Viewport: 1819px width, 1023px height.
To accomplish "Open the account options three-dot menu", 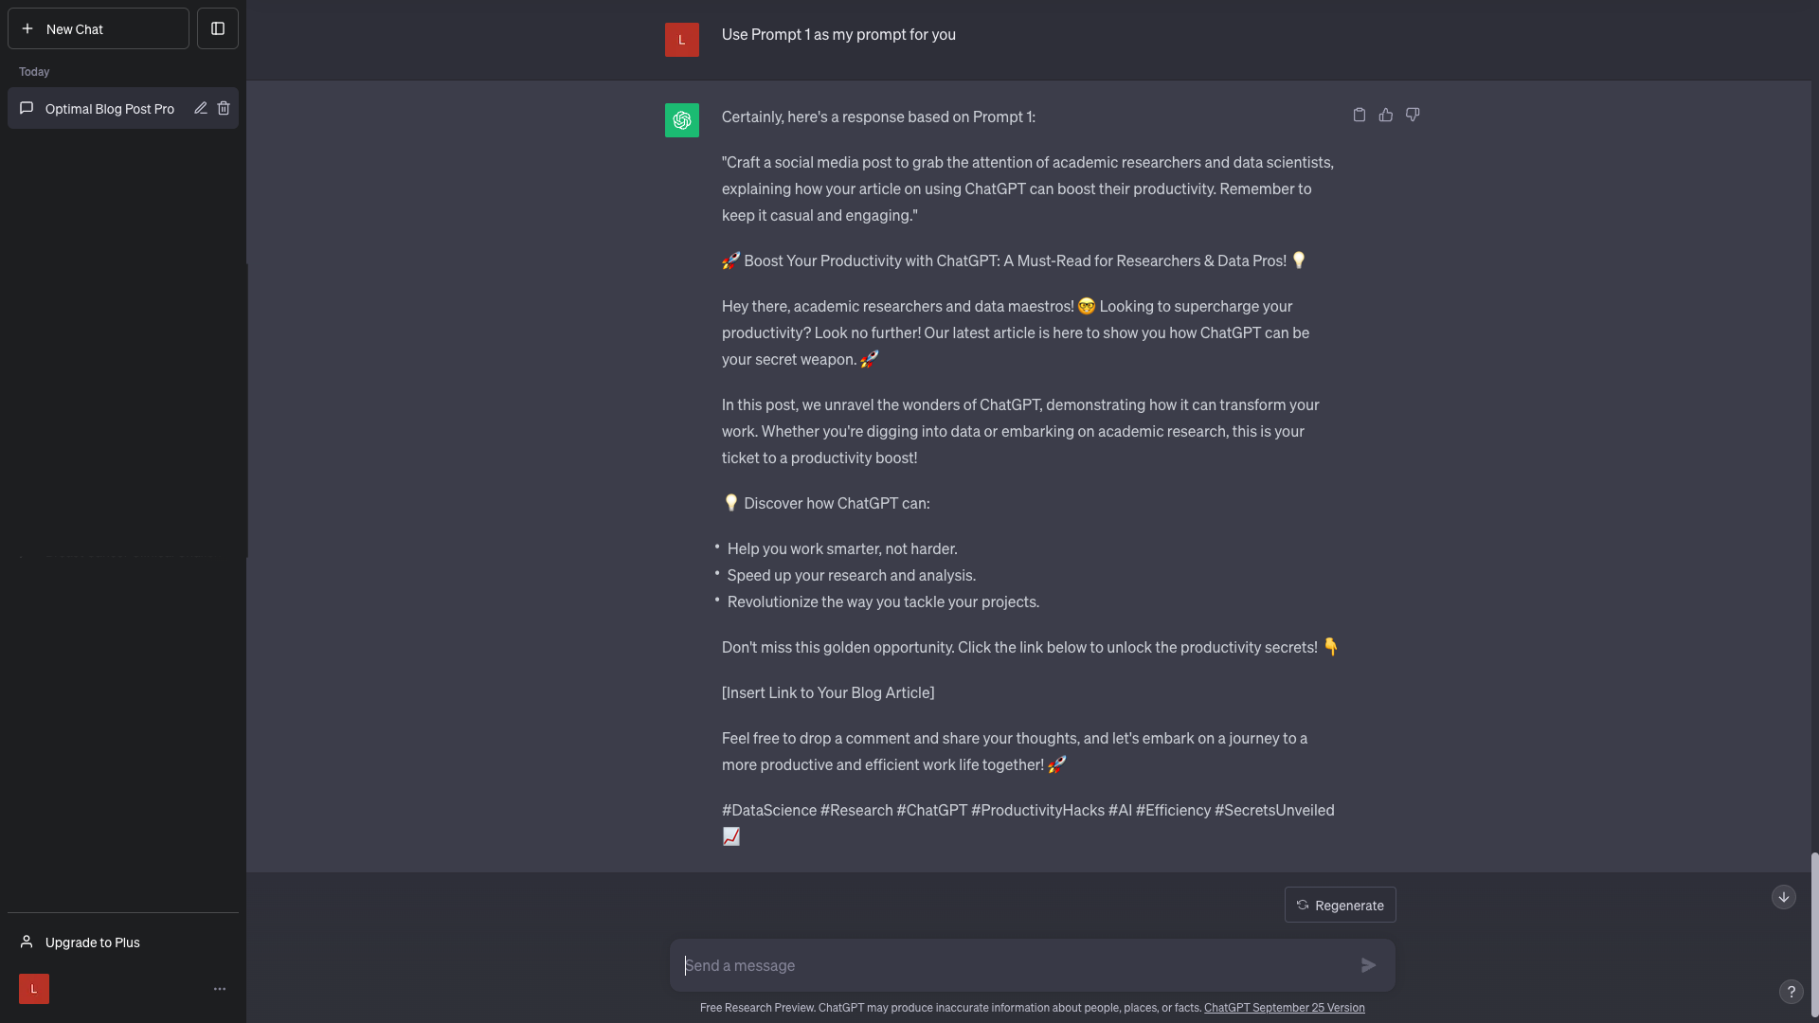I will (x=220, y=989).
